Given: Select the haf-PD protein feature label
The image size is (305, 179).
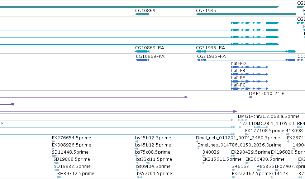Looking at the screenshot, I should (238, 64).
